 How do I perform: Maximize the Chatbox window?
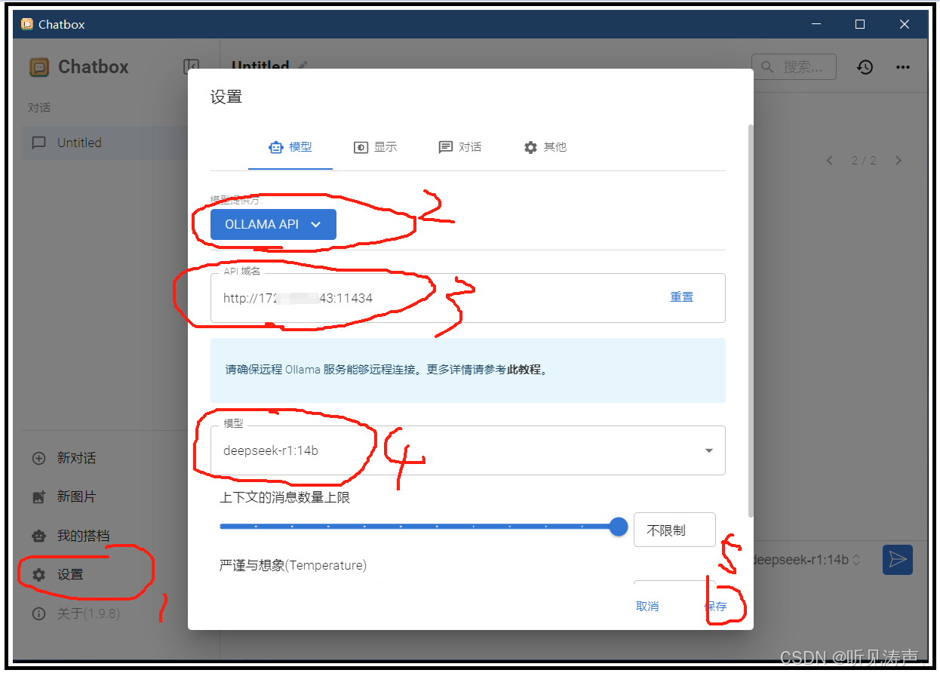tap(859, 24)
